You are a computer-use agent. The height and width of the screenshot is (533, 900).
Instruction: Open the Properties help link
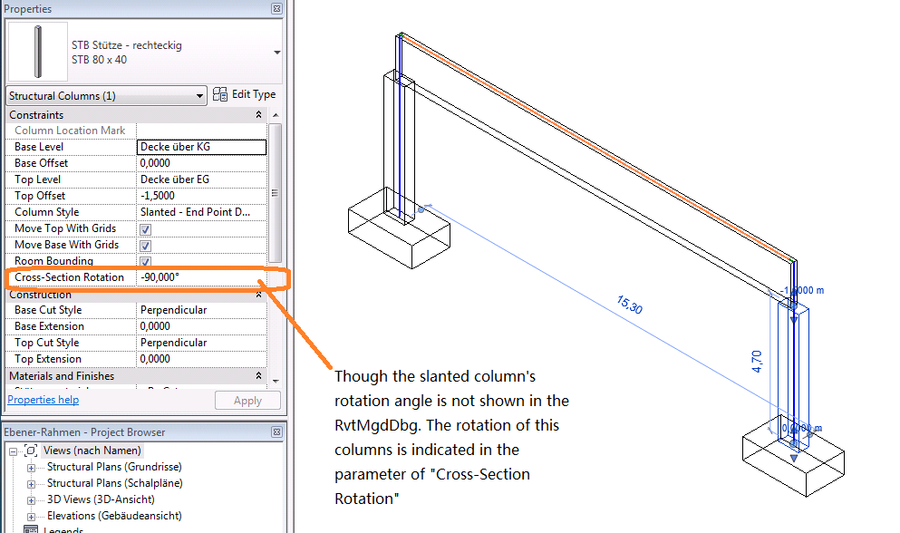click(43, 399)
